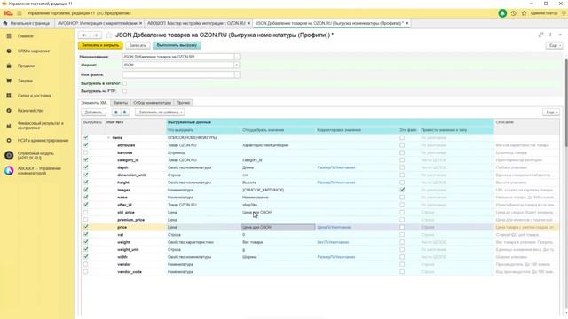Collapse the items tree node
Image resolution: width=568 pixels, height=319 pixels.
pos(108,138)
